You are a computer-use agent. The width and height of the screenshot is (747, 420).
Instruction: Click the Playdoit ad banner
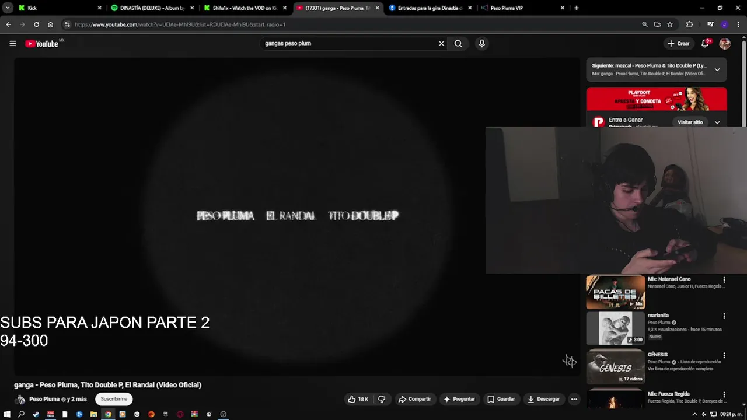[657, 99]
